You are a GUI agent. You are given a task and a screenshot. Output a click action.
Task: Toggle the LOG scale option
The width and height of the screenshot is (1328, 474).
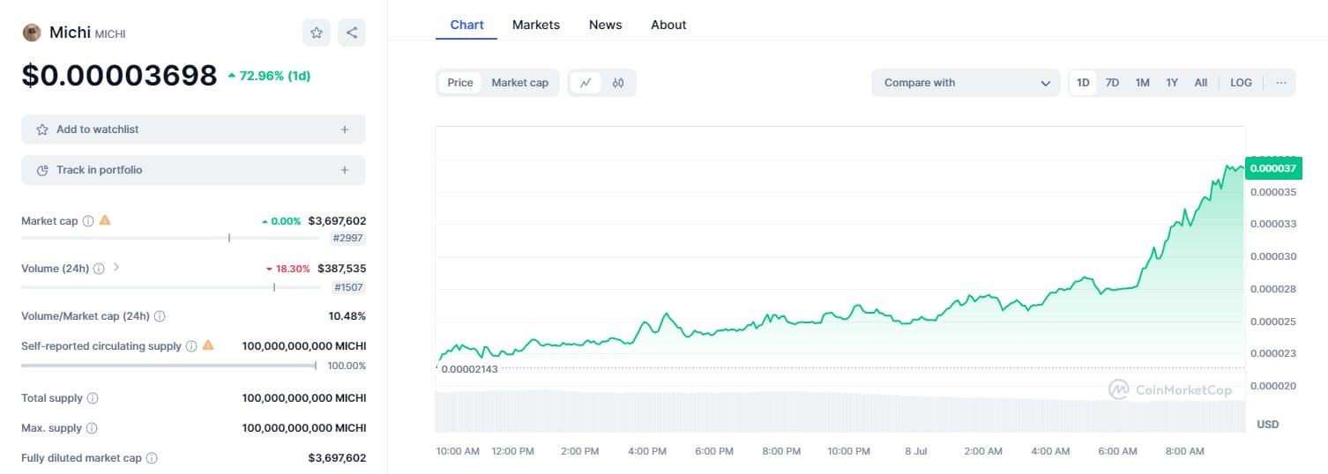coord(1241,83)
